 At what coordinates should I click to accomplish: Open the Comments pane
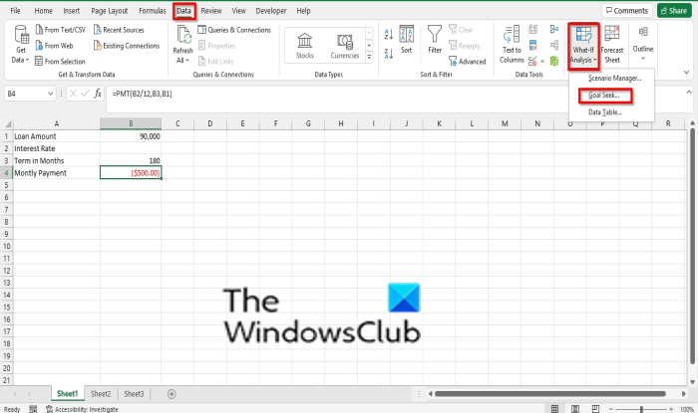(627, 11)
